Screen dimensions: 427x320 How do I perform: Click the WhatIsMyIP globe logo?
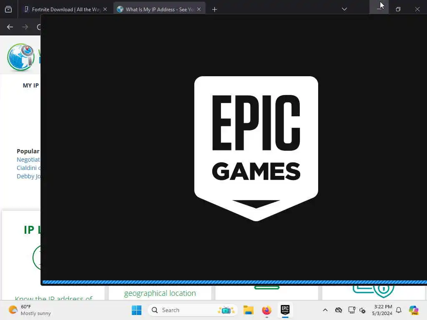coord(21,57)
